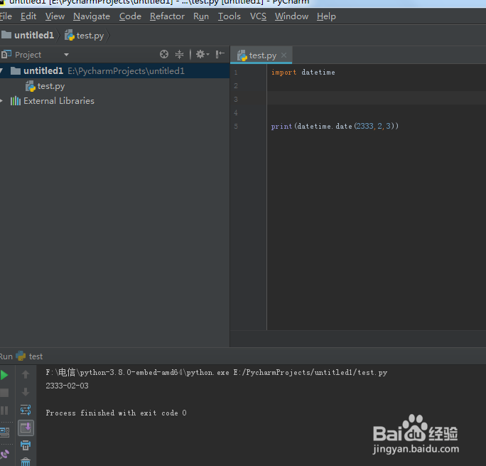
Task: Click line number 5 in gutter
Action: click(x=236, y=126)
